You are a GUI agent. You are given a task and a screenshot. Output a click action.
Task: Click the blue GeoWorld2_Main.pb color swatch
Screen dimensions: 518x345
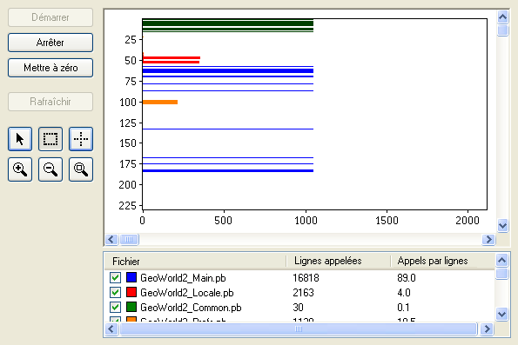[x=131, y=277]
